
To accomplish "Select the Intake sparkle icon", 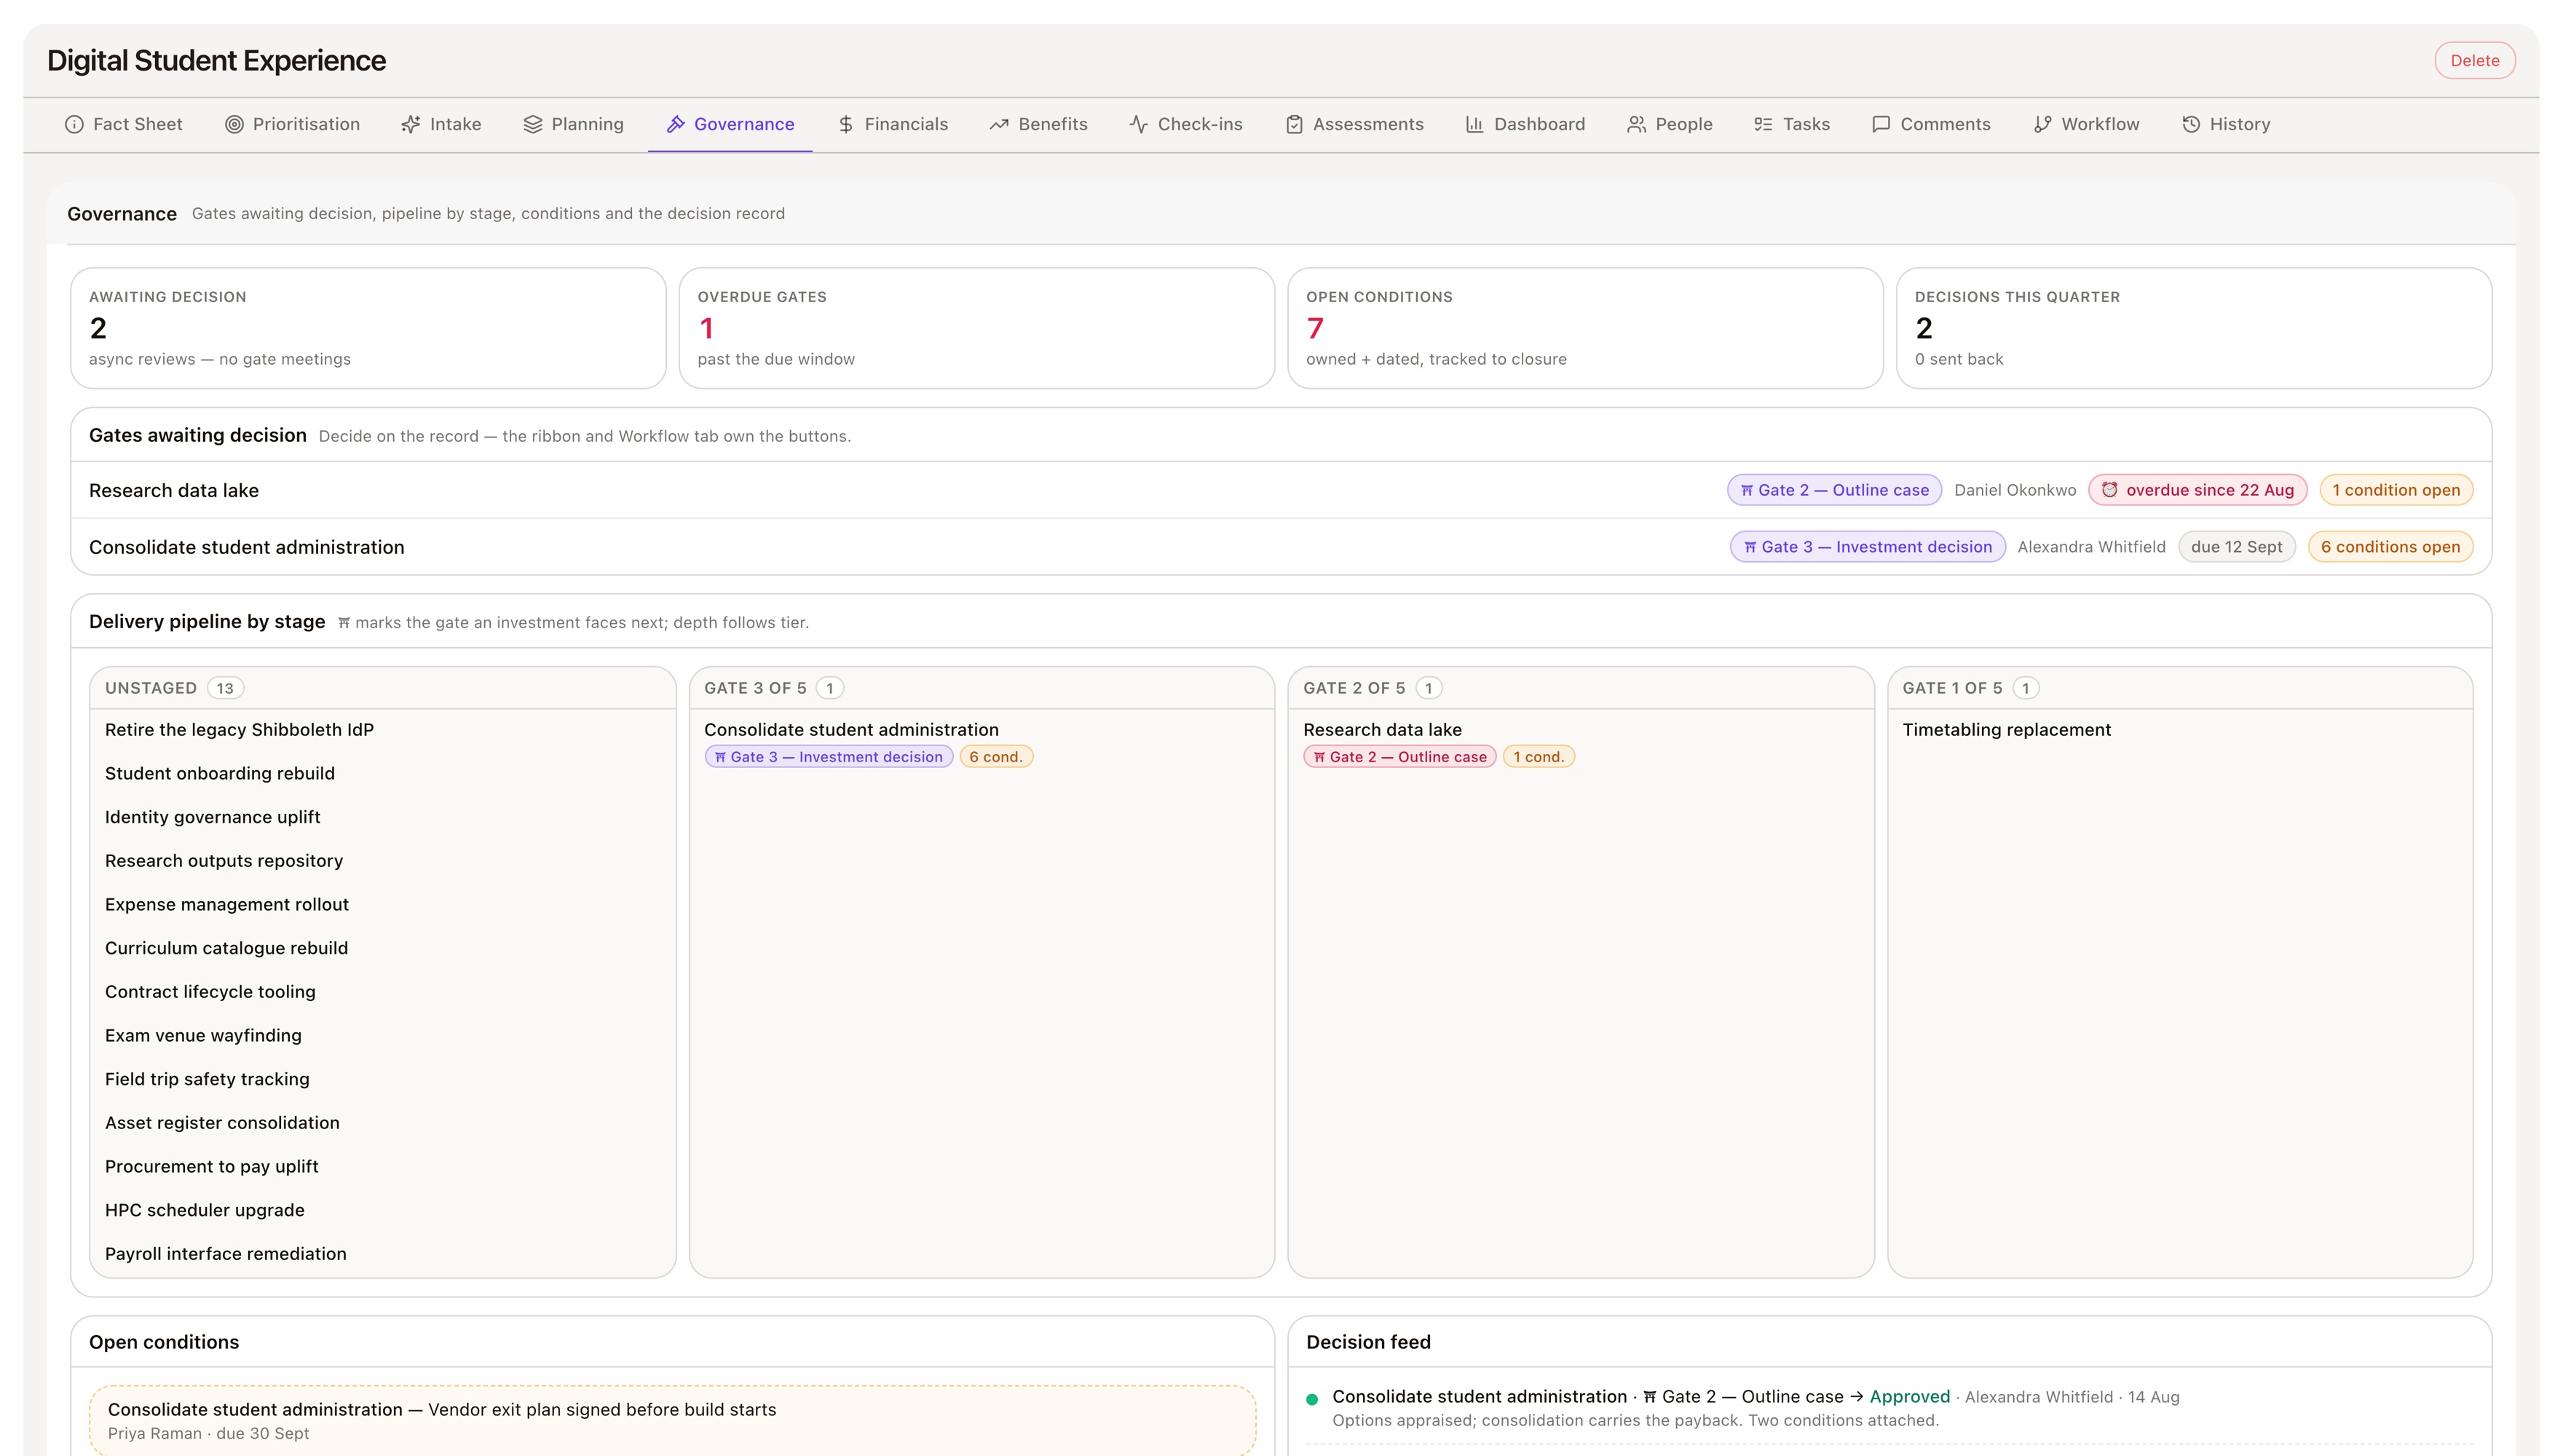I will pos(411,124).
